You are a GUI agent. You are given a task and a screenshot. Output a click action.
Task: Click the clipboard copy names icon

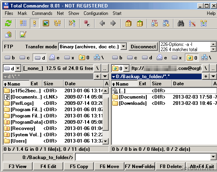pyautogui.click(x=8, y=35)
